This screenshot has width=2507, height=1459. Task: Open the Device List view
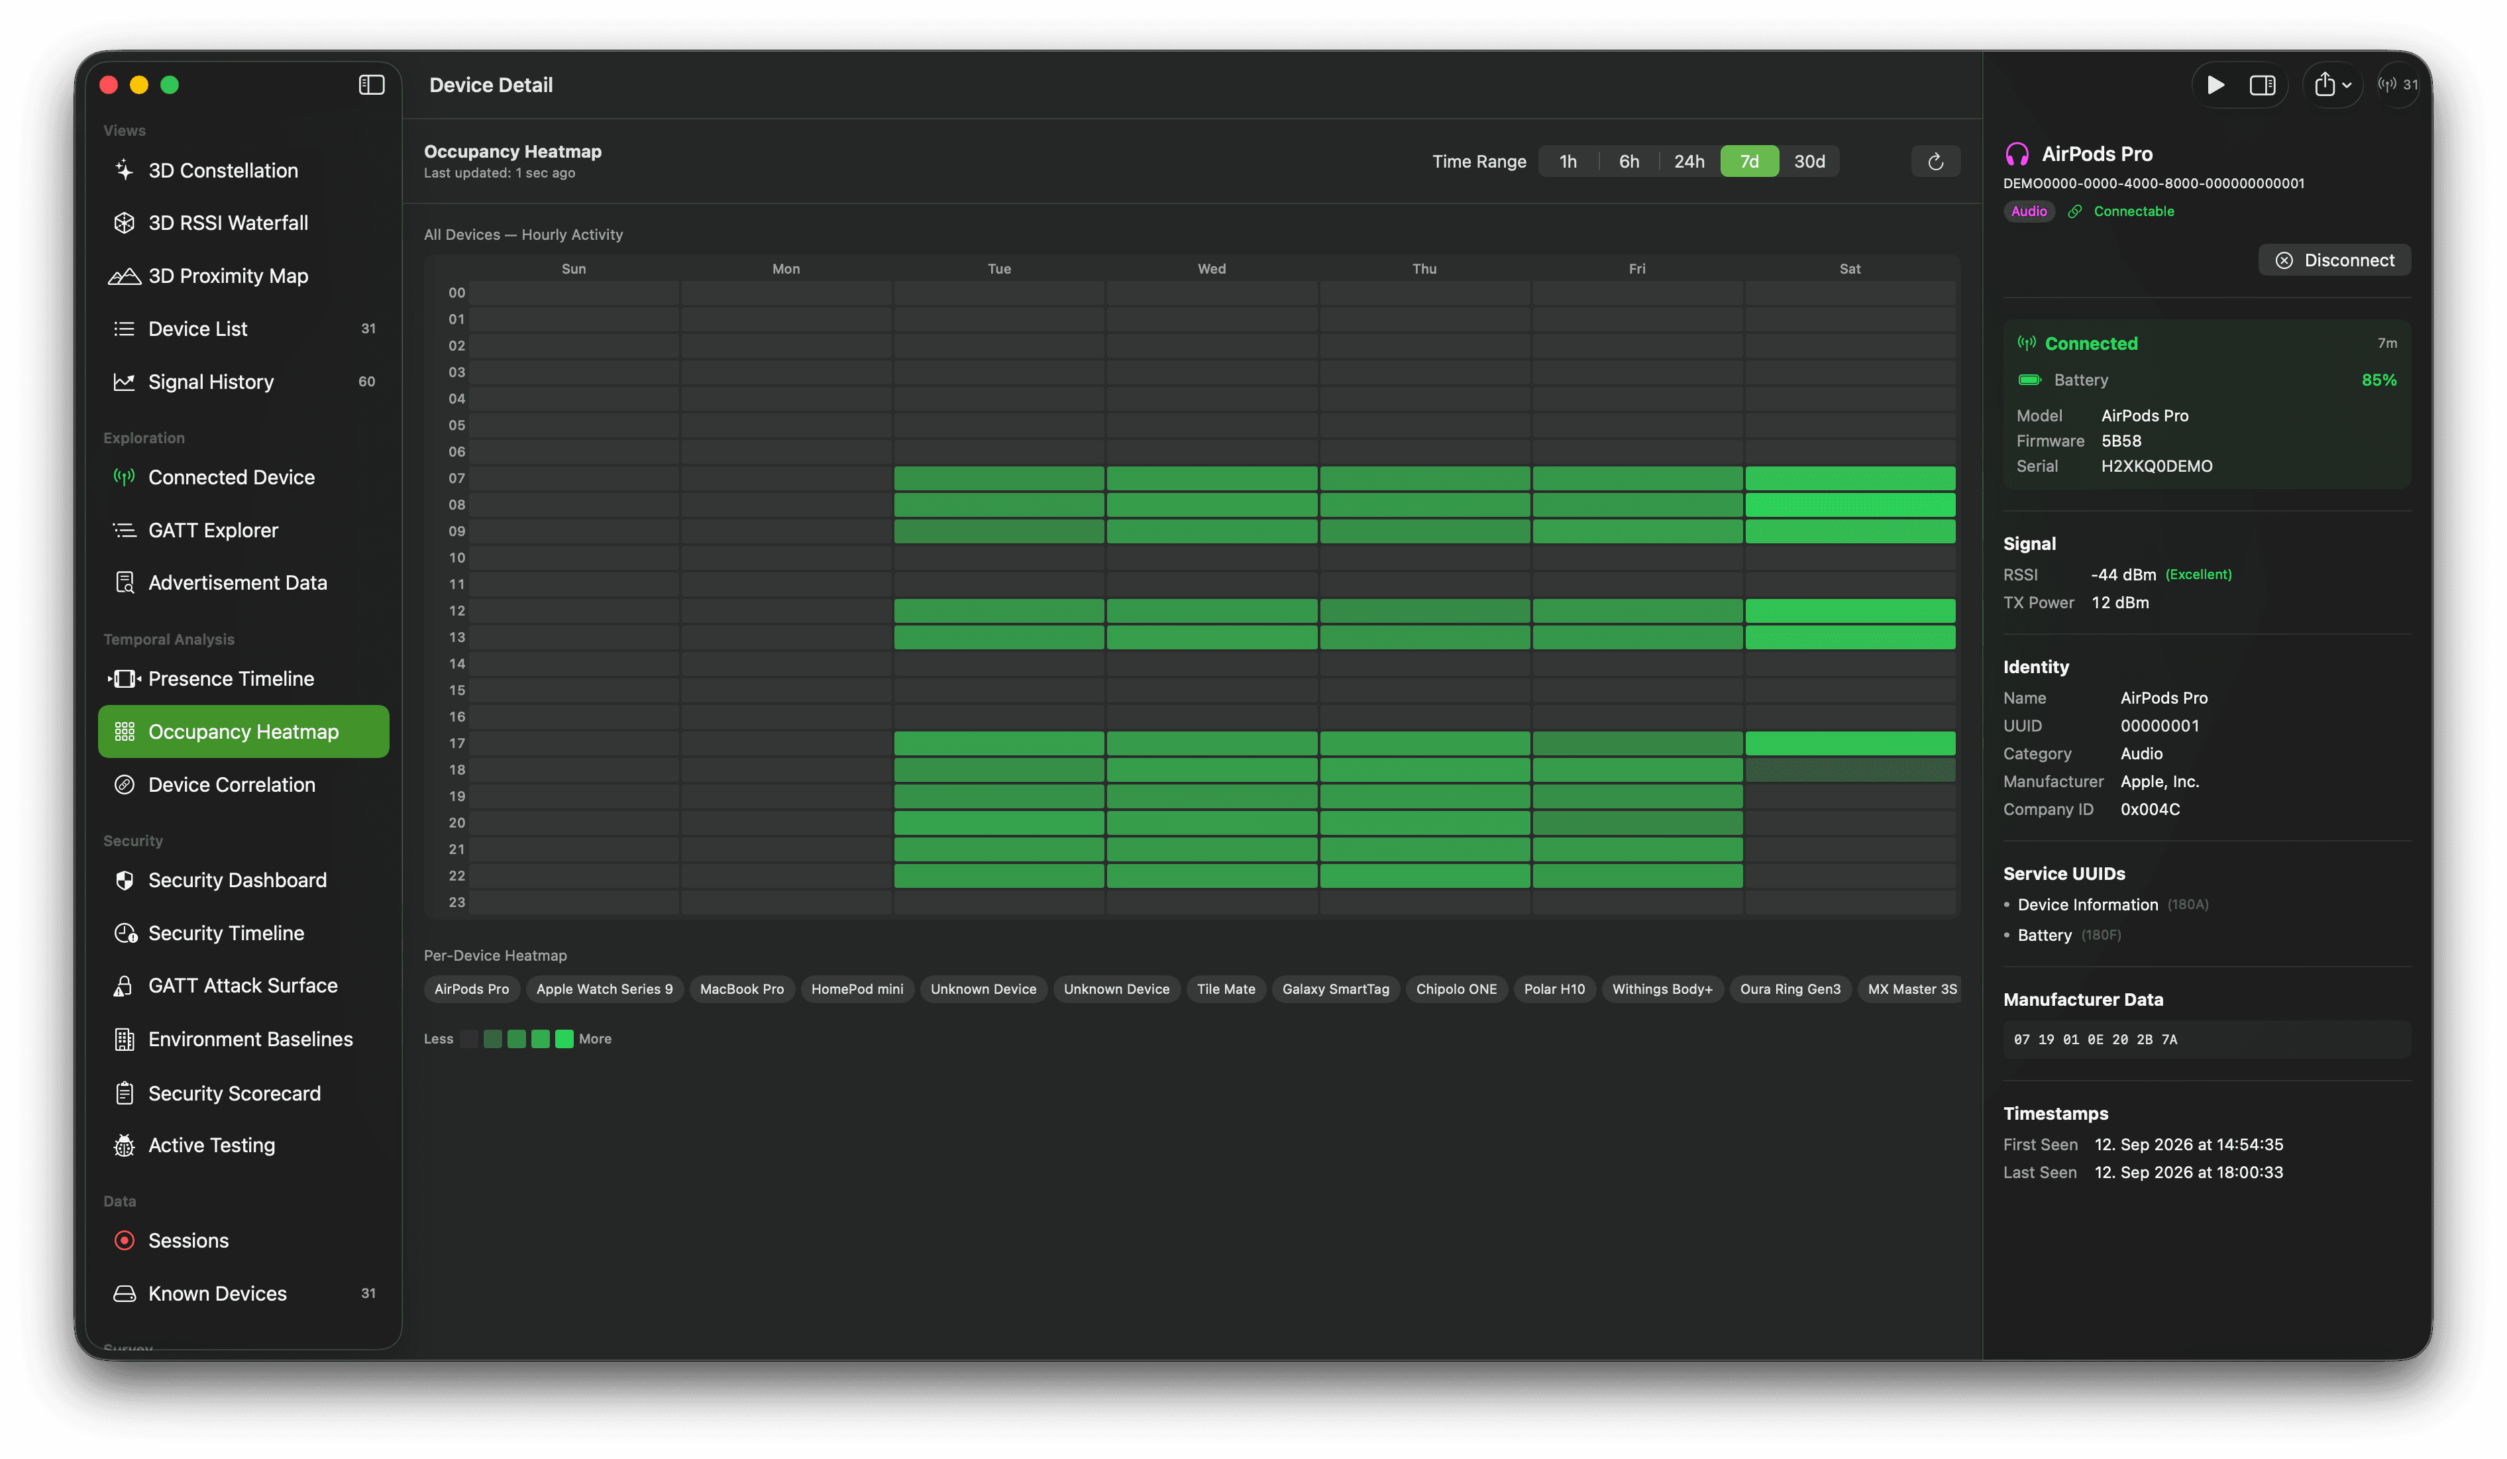click(242, 329)
